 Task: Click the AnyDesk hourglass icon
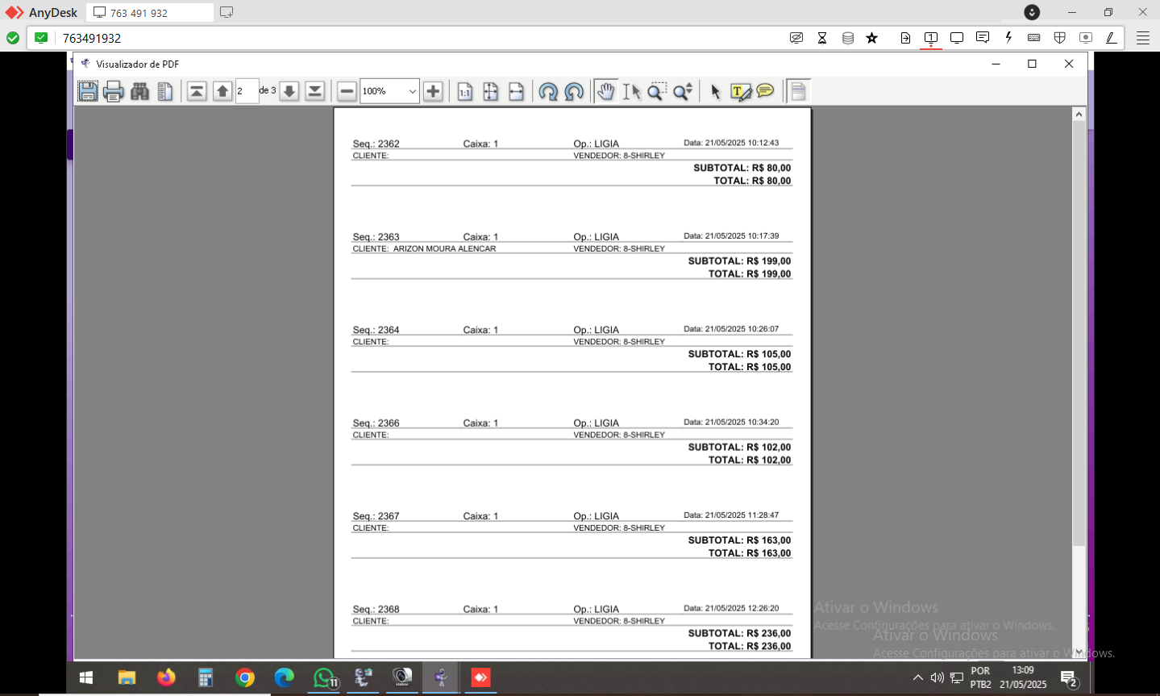click(822, 38)
